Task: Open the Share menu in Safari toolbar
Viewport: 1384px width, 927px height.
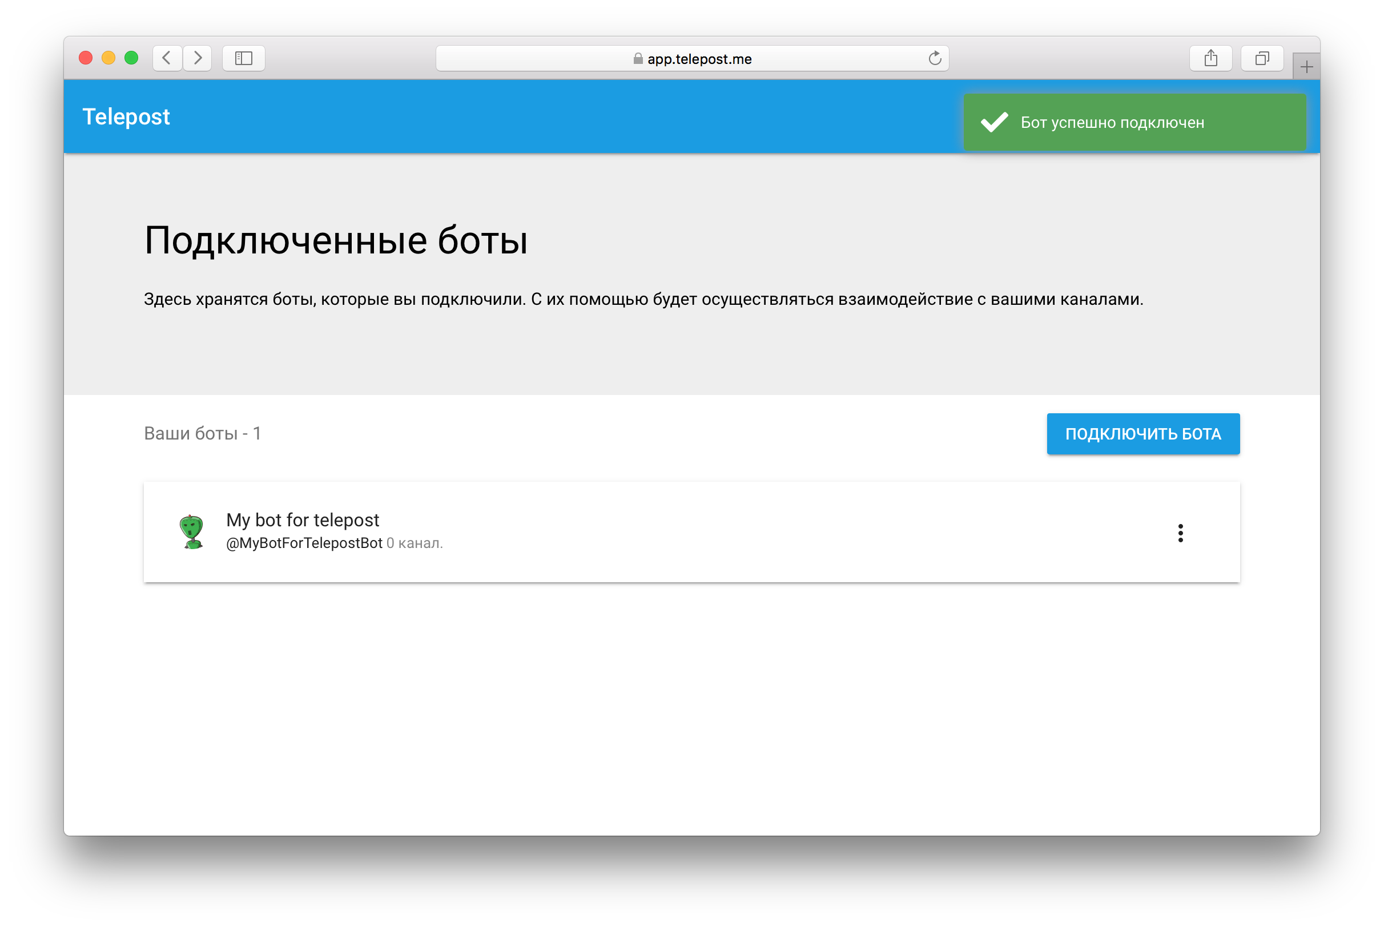Action: [1211, 59]
